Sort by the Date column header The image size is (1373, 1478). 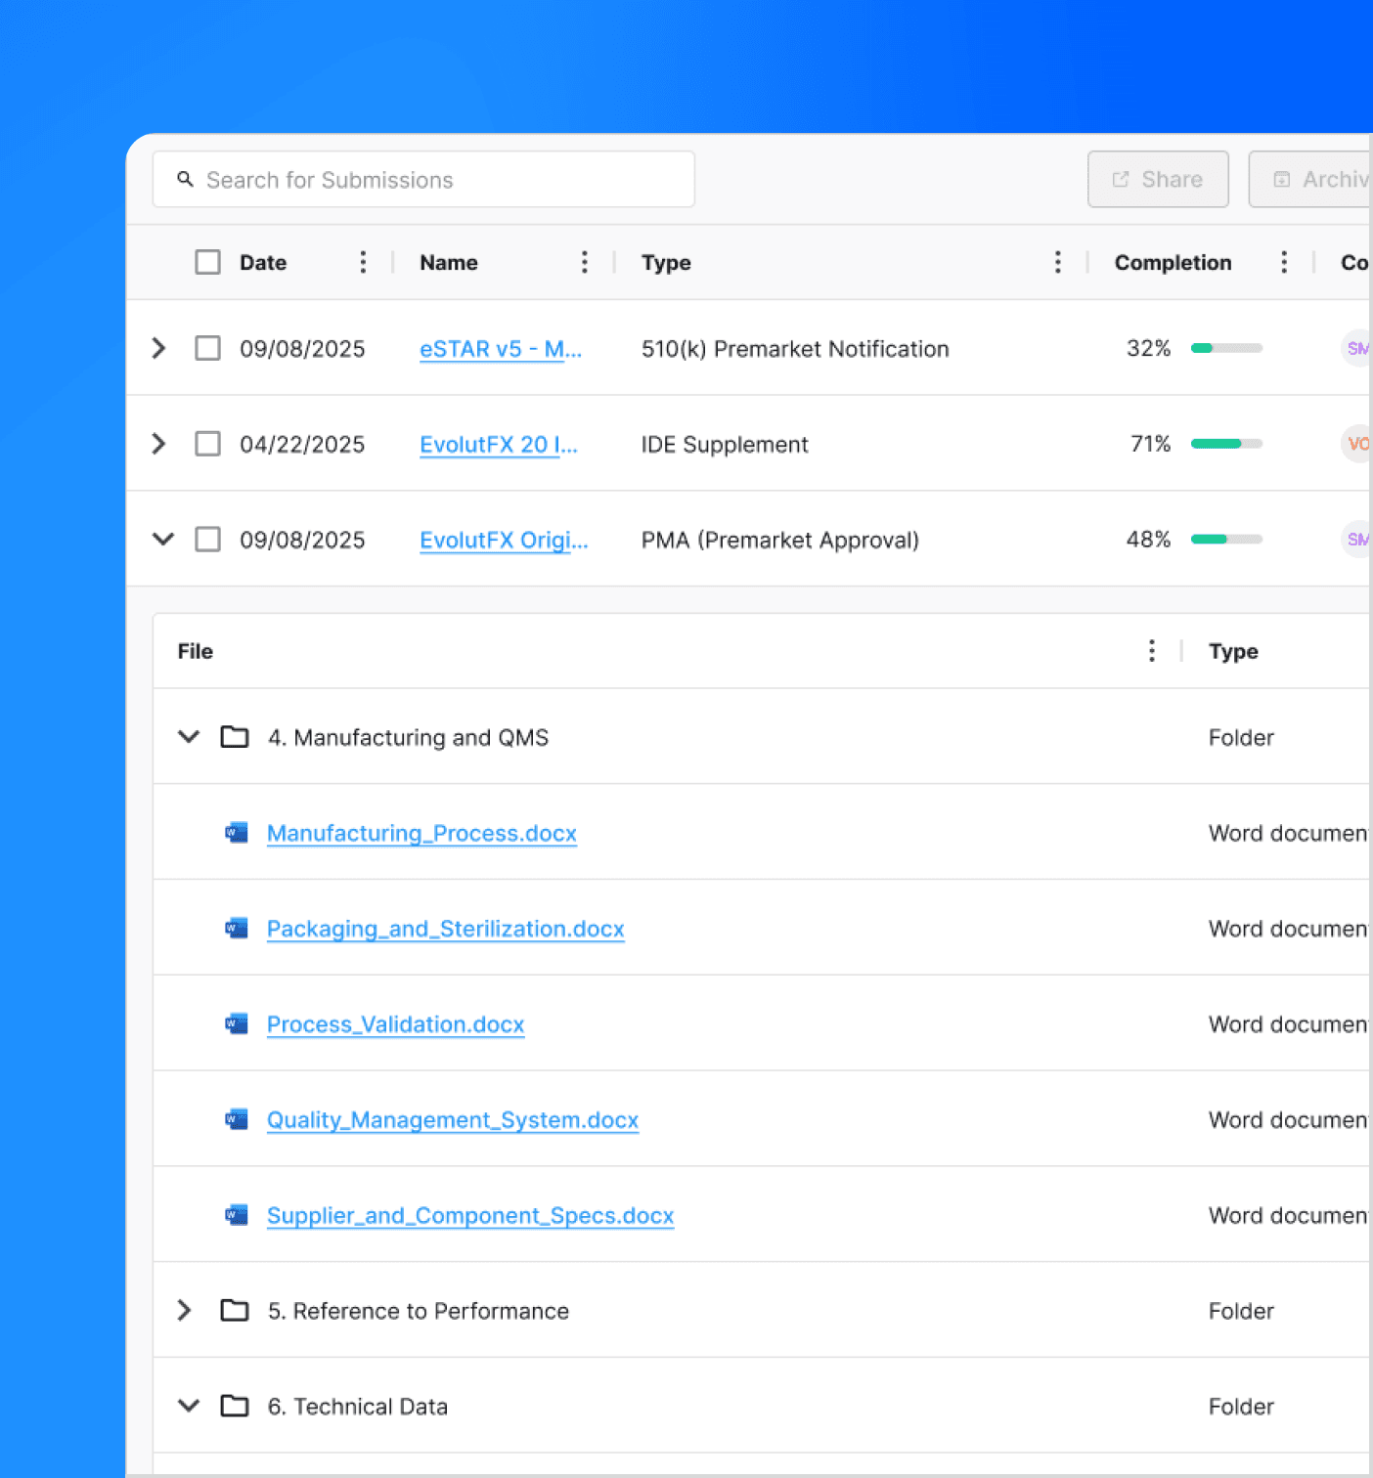click(x=263, y=262)
